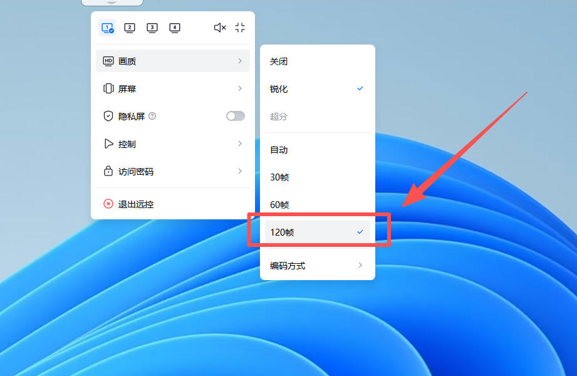
Task: Toggle the 隐私屏 privacy screen switch
Action: click(x=235, y=116)
